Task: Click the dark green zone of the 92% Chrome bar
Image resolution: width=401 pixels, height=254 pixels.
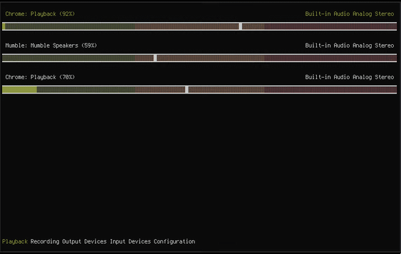Action: [x=70, y=26]
